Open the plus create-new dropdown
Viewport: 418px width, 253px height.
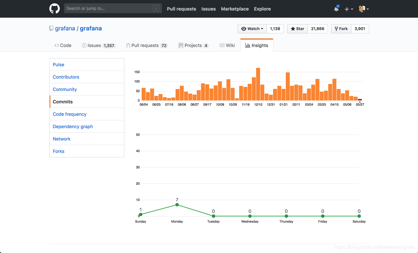tap(348, 9)
